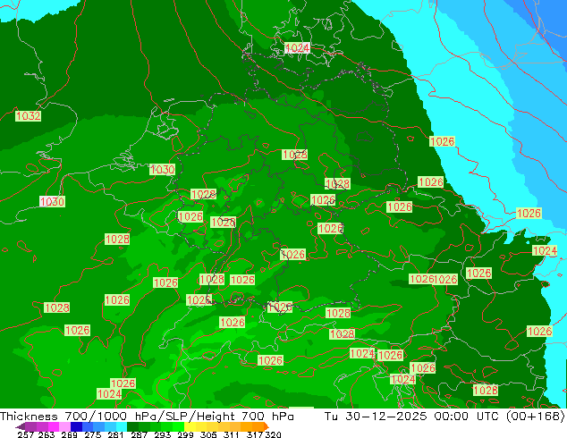Click the darkest green swatch in the legend

pyautogui.click(x=133, y=426)
